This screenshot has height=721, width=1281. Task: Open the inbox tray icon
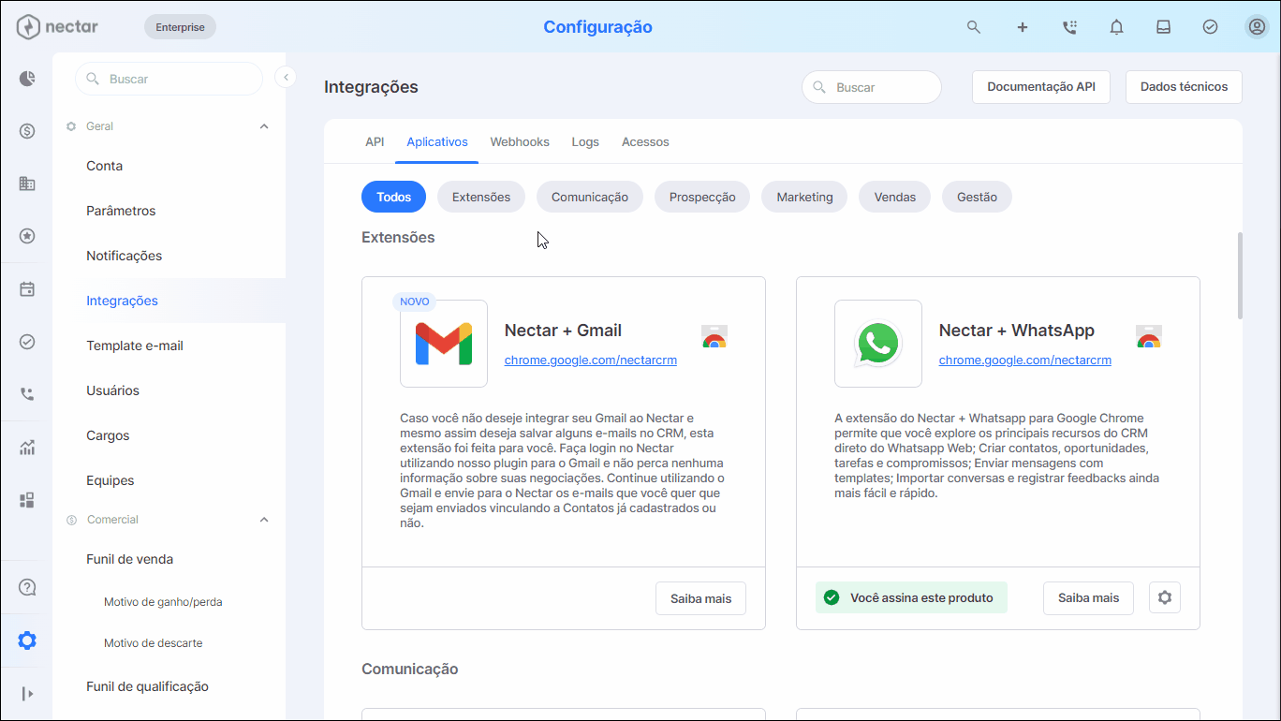(x=1163, y=27)
